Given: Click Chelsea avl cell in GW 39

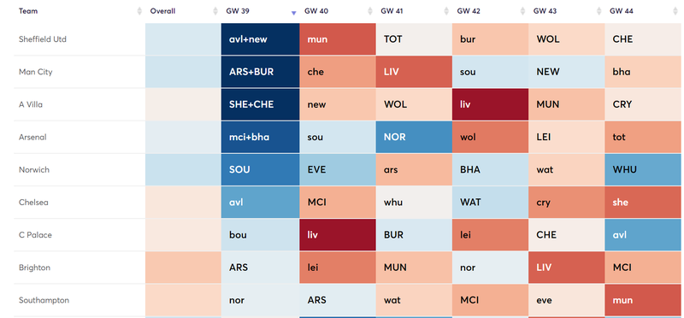Looking at the screenshot, I should 260,203.
